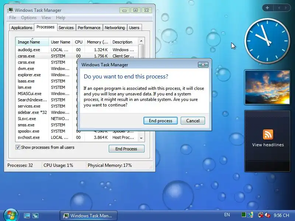Click the sidebar next page arrow
Viewport: 295px width, 221px height.
point(286,8)
